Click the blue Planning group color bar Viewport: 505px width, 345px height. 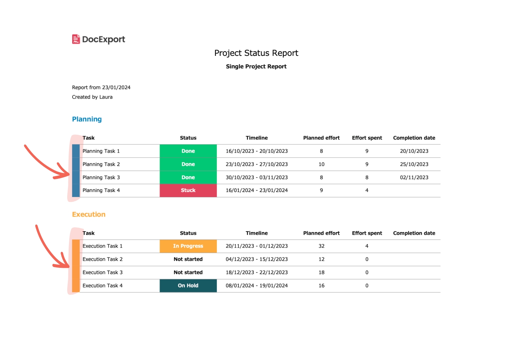point(76,171)
